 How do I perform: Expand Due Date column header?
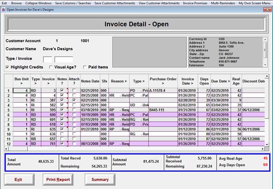220,81
